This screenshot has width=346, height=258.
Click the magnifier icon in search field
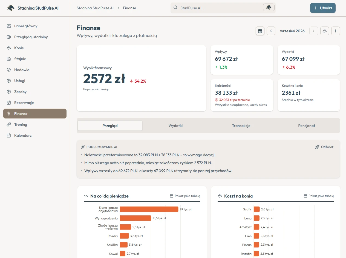pyautogui.click(x=175, y=8)
